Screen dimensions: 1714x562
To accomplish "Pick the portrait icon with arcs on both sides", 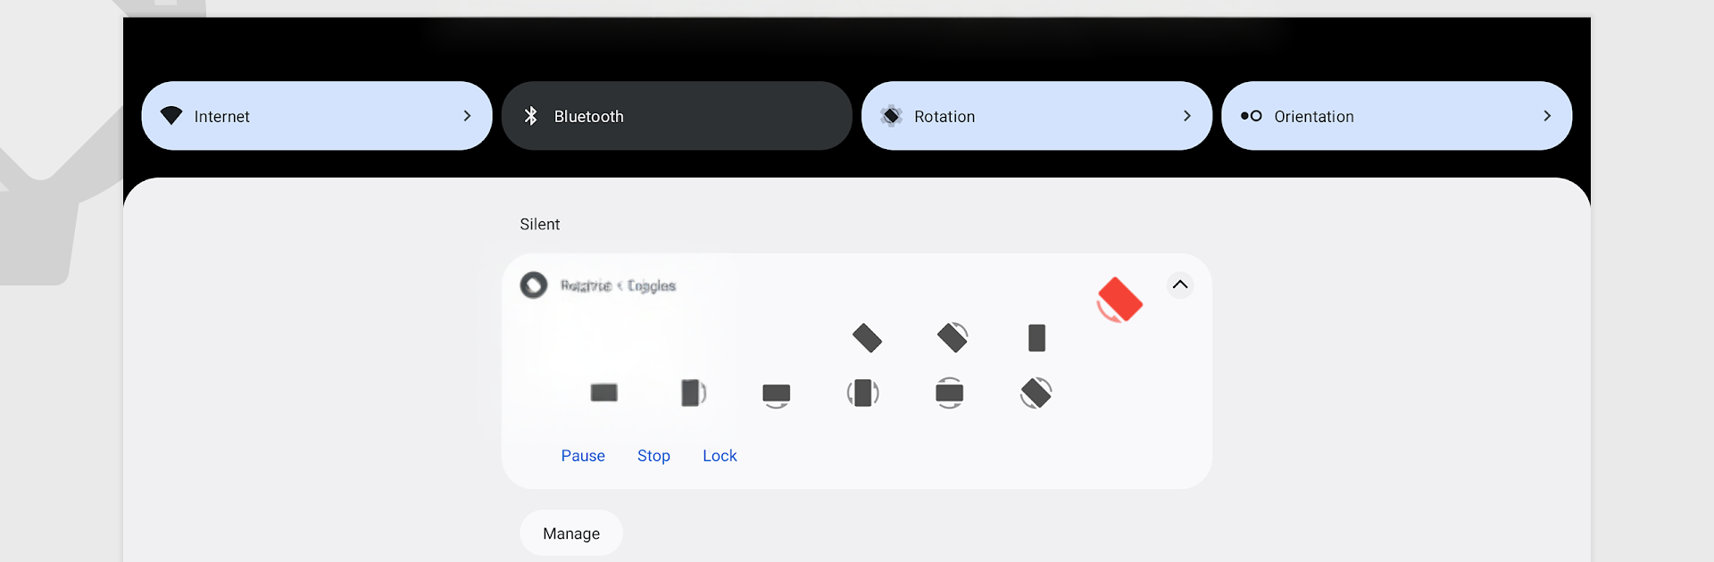I will coord(863,393).
